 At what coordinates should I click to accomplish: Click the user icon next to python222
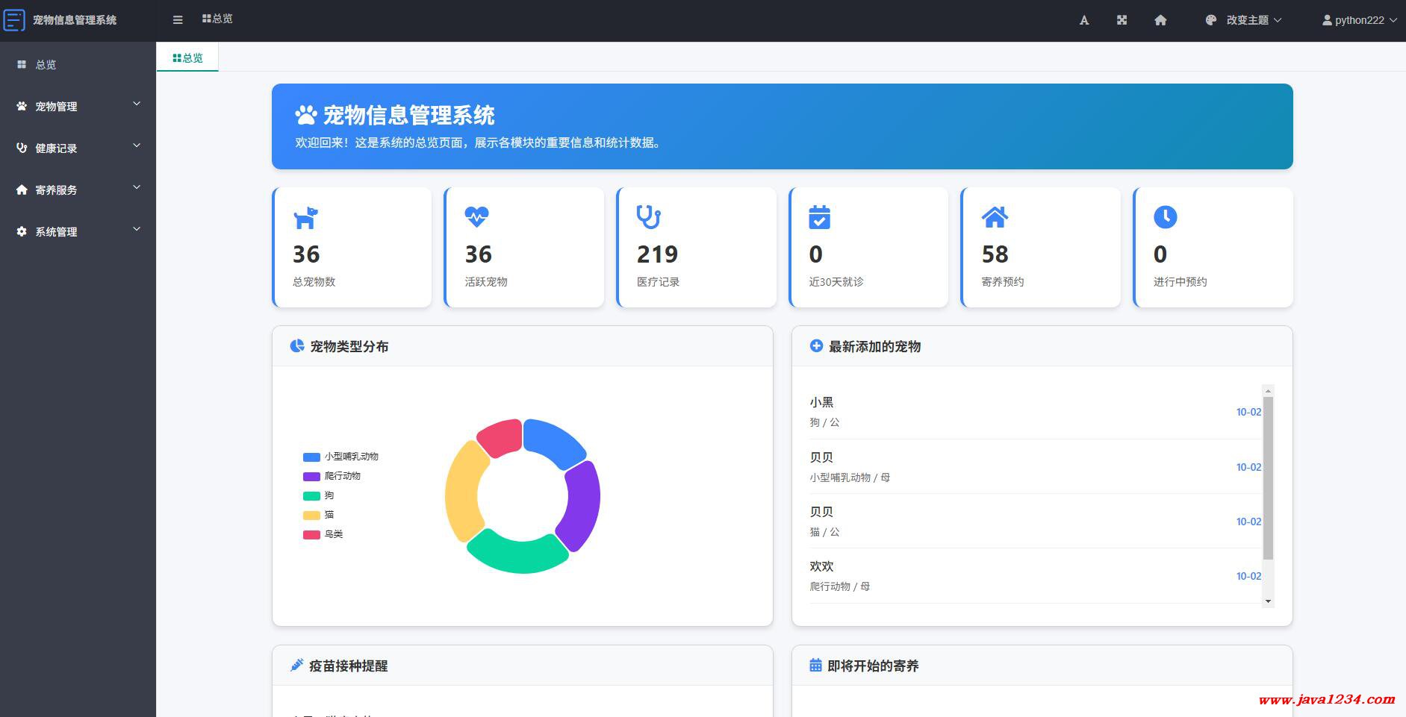1326,20
